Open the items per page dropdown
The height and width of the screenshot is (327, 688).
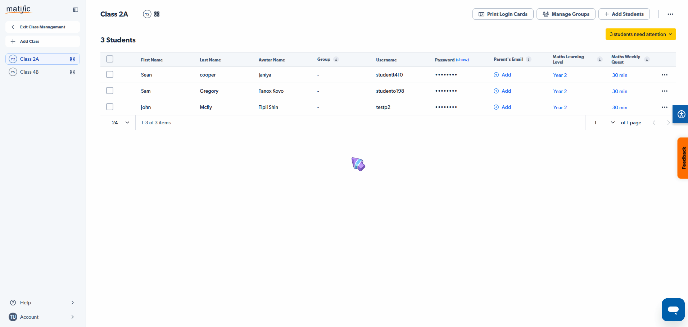pos(121,123)
